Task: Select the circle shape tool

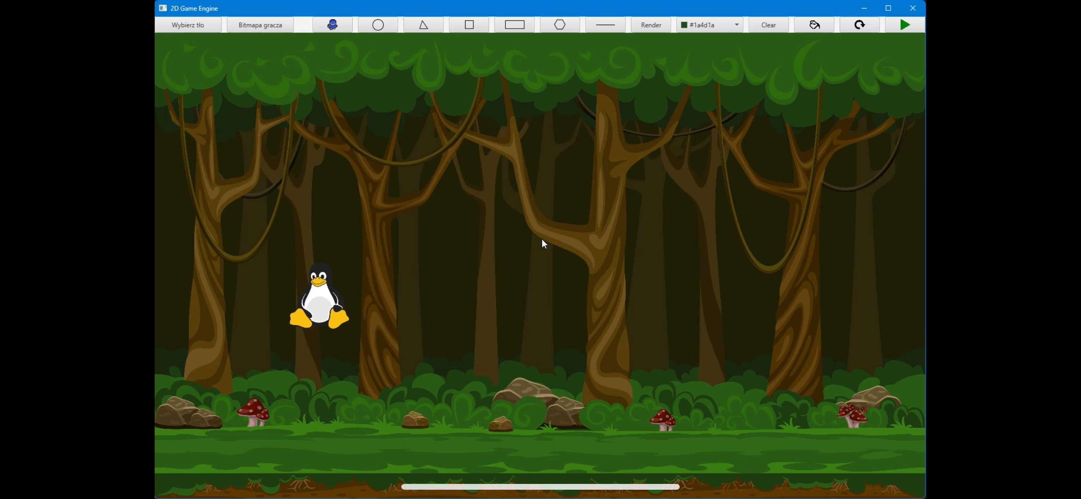Action: tap(378, 25)
